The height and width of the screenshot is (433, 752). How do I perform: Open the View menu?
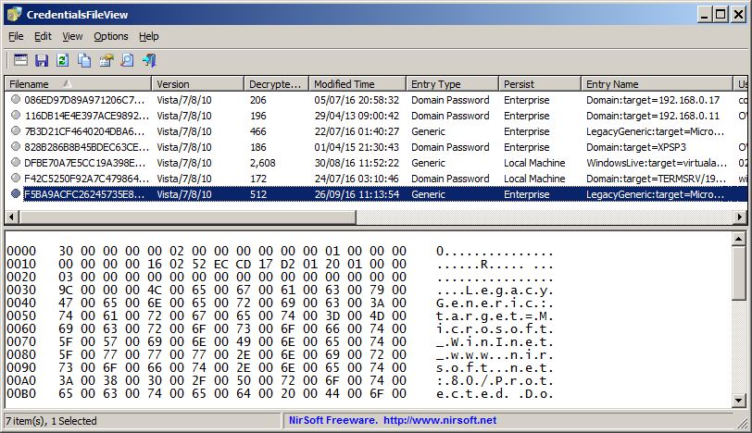tap(72, 36)
